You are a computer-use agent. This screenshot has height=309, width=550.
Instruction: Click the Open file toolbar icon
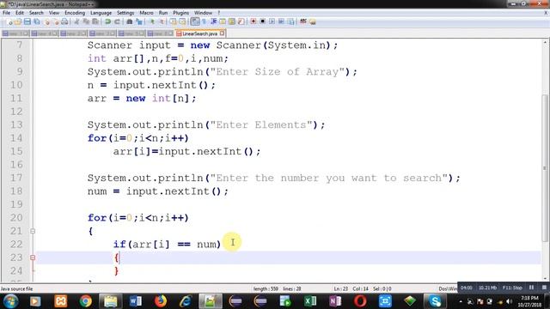coord(17,21)
